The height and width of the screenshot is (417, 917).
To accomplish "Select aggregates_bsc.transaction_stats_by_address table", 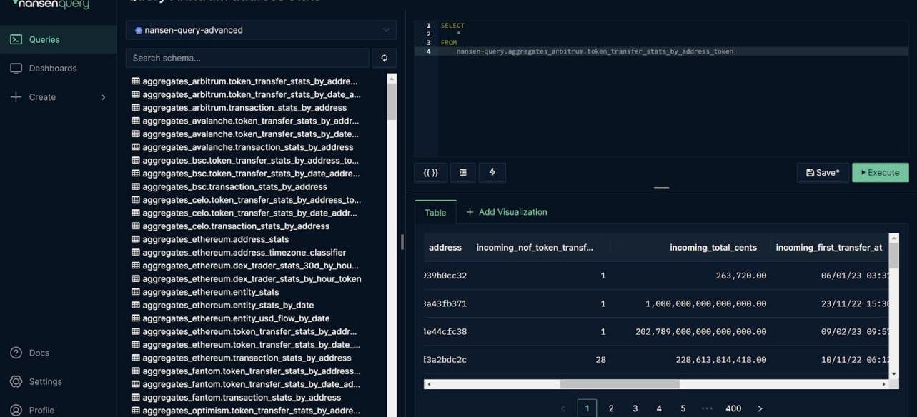I will [229, 186].
